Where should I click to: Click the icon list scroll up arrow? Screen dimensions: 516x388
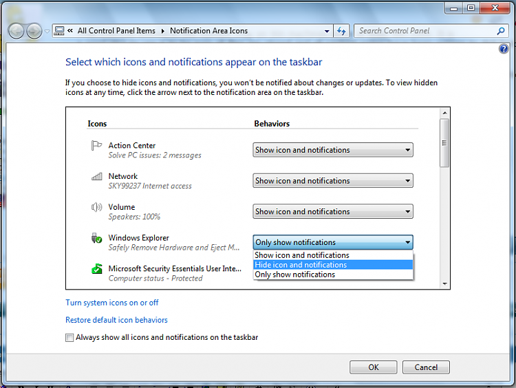(444, 113)
